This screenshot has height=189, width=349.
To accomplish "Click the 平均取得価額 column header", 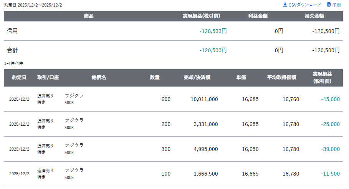I will (x=282, y=78).
